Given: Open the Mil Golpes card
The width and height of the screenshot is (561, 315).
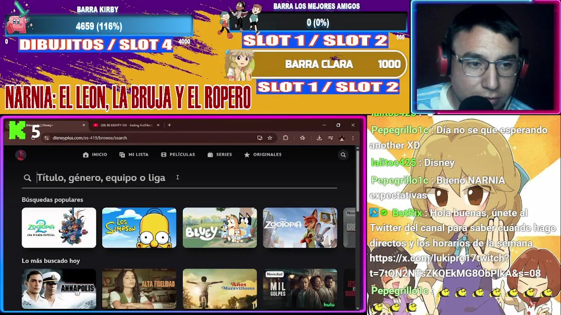Looking at the screenshot, I should pyautogui.click(x=300, y=289).
